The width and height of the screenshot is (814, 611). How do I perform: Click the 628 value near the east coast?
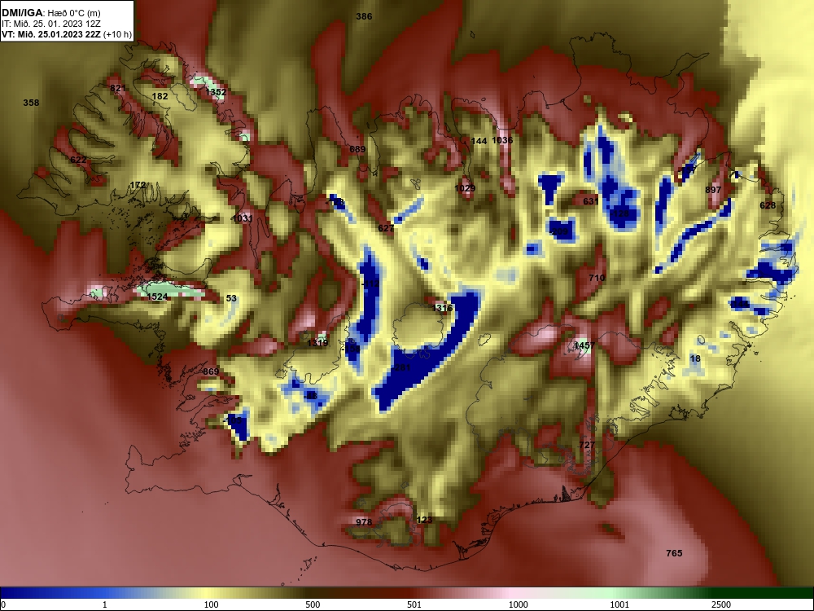pyautogui.click(x=768, y=205)
